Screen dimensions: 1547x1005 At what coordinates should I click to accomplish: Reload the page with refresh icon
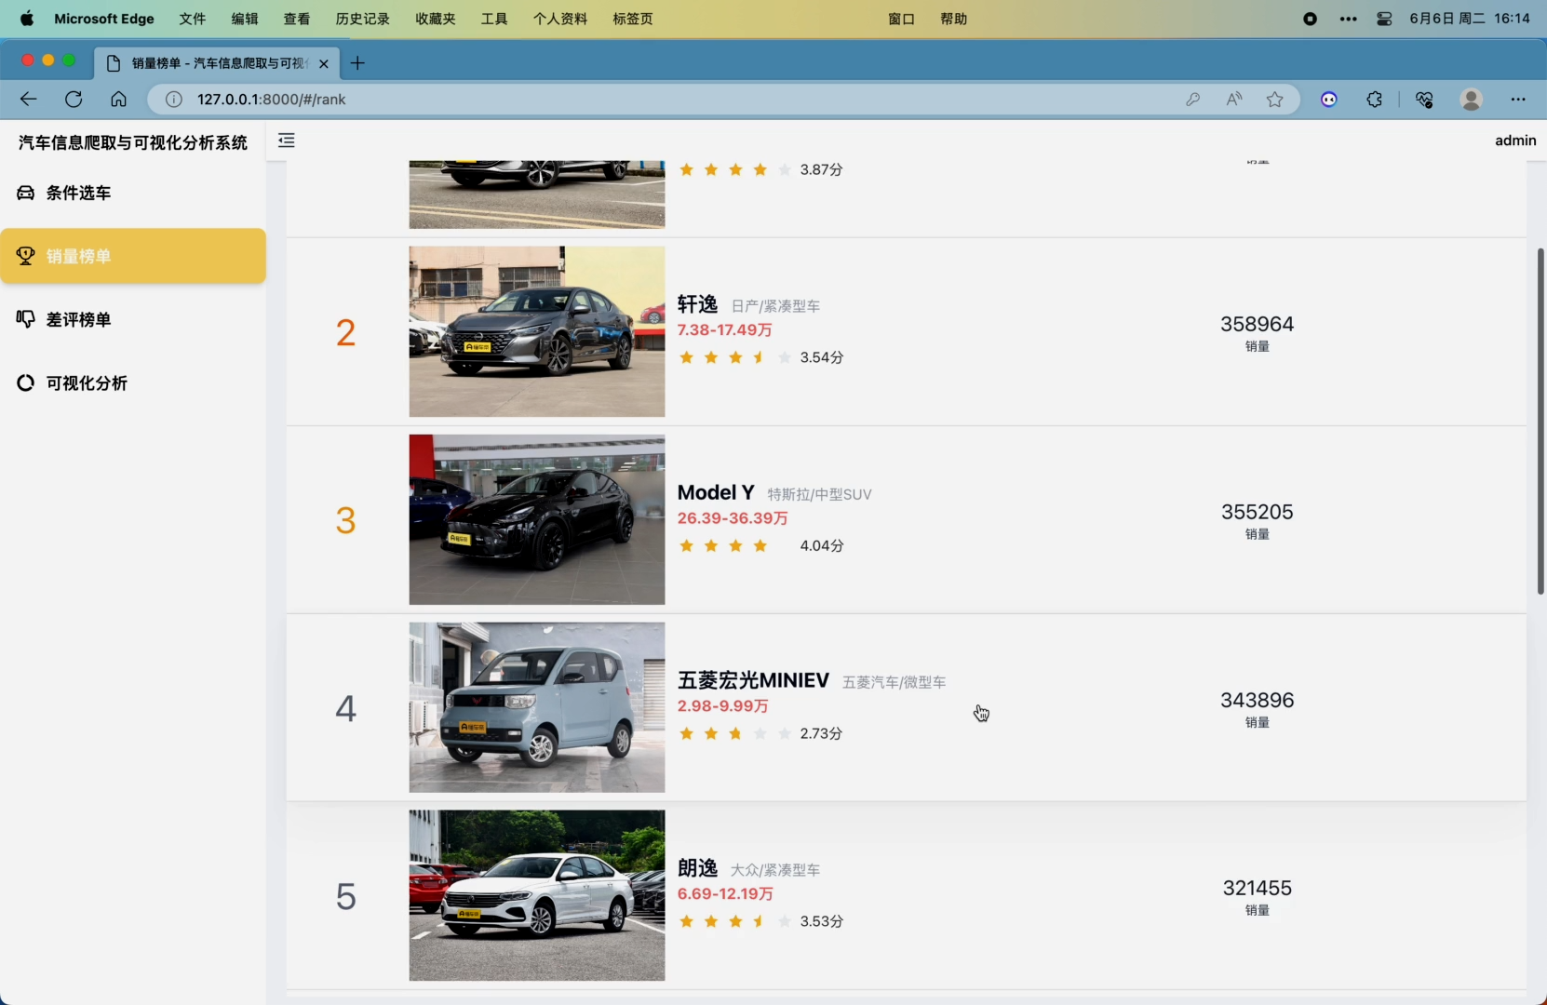tap(74, 99)
